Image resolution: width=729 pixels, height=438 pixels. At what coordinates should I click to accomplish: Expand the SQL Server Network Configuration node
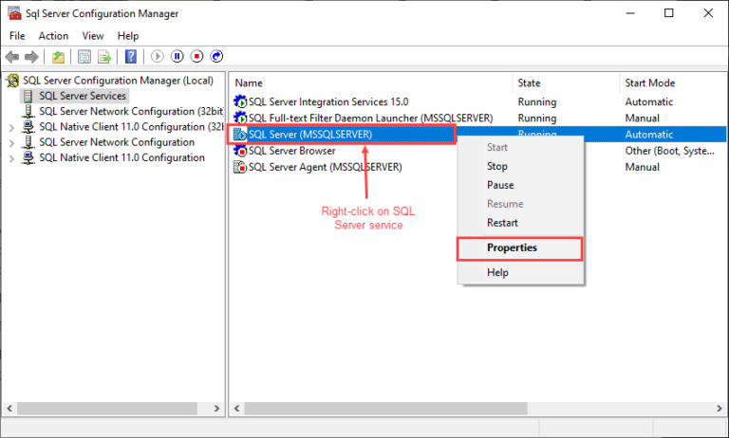pyautogui.click(x=11, y=142)
